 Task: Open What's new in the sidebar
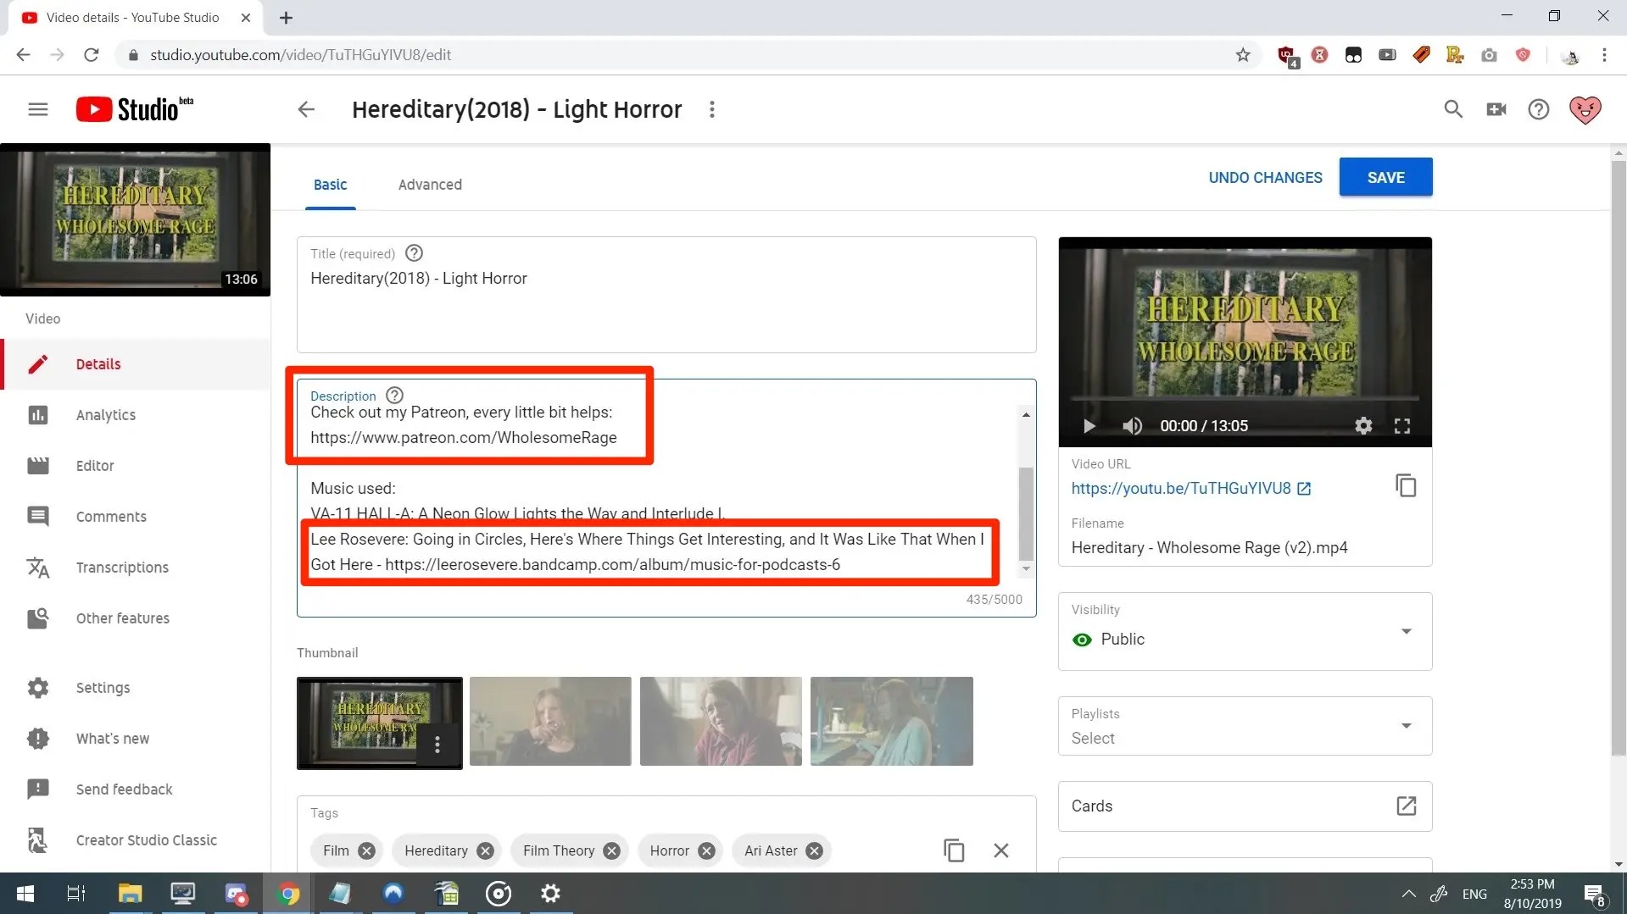[136, 739]
